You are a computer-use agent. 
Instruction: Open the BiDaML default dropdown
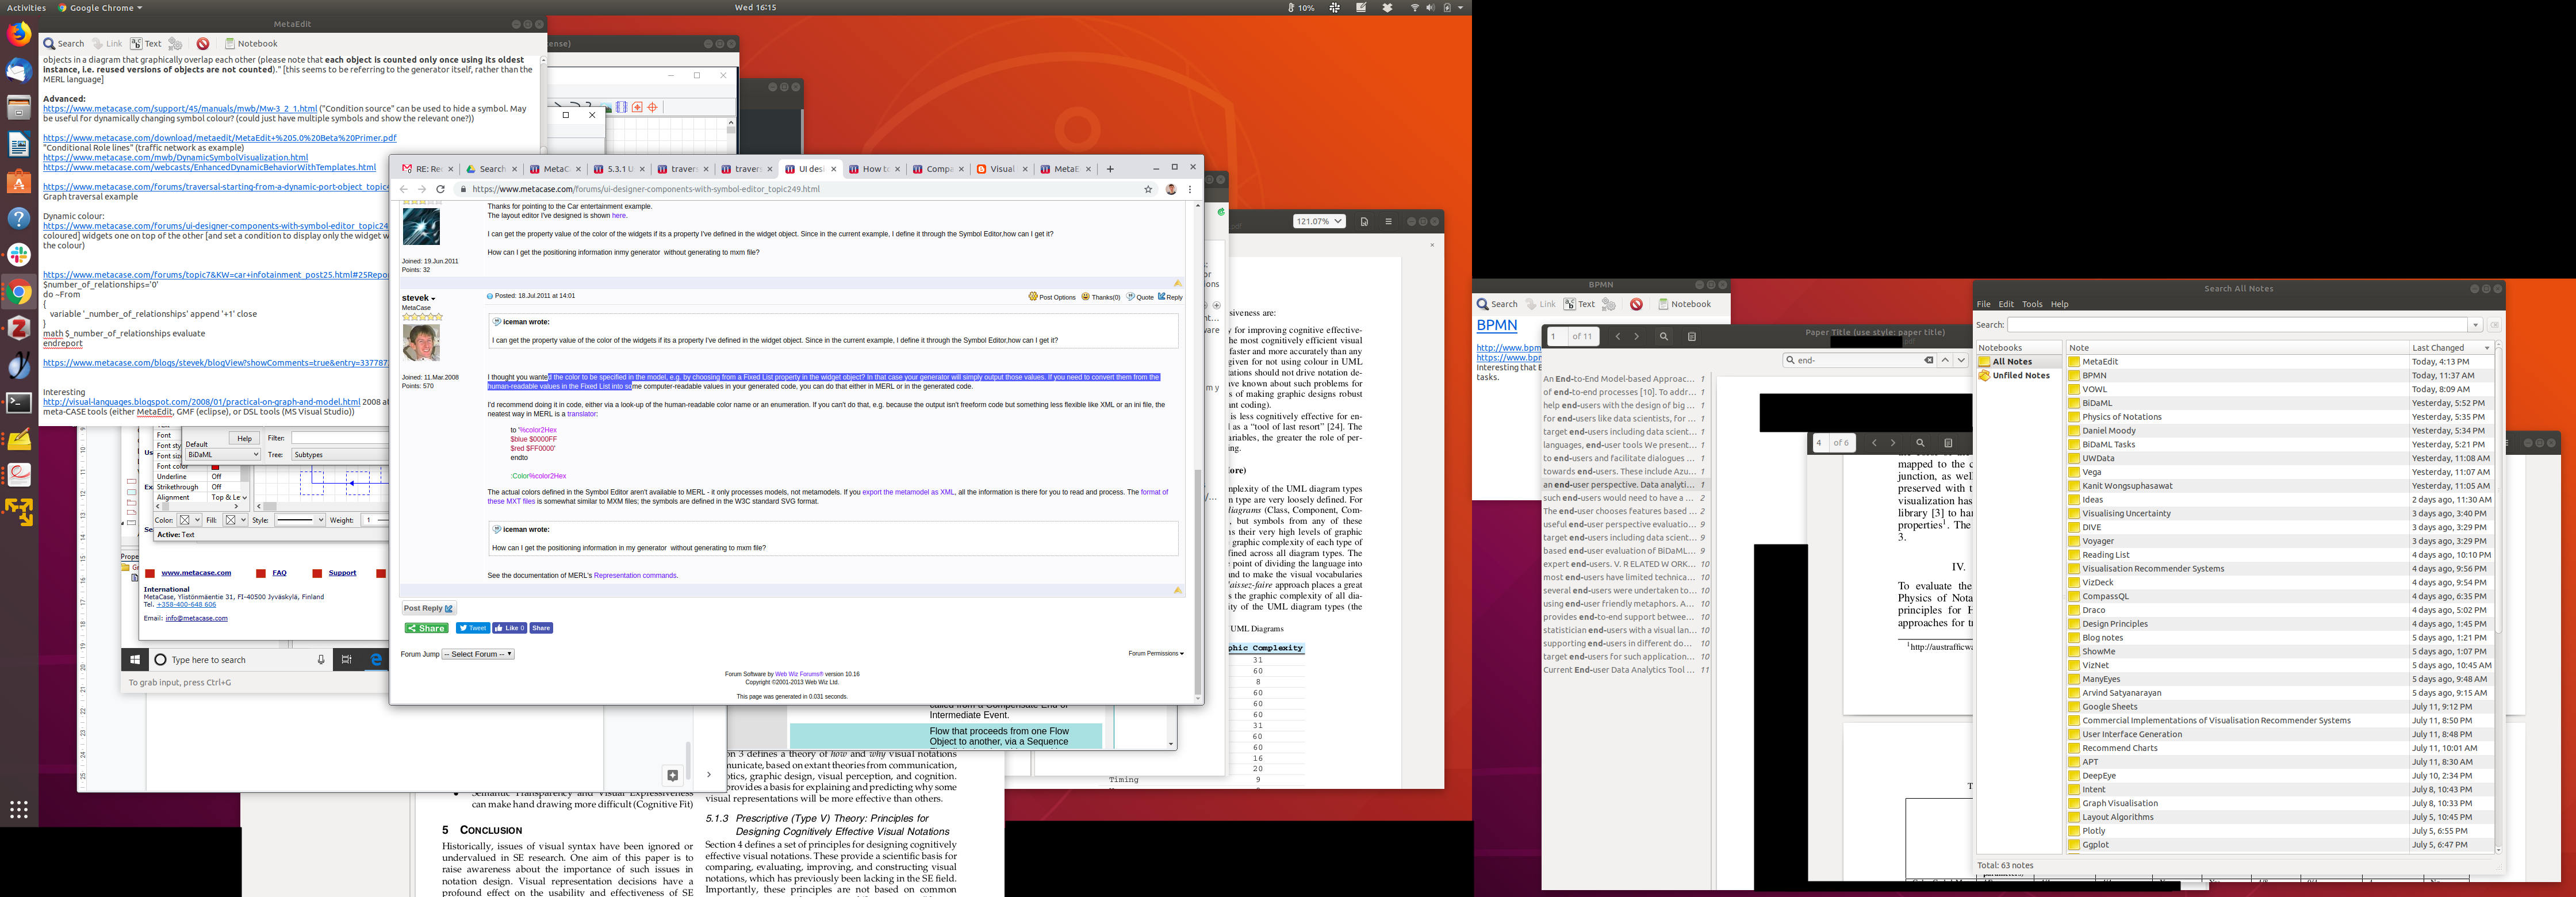tap(222, 455)
